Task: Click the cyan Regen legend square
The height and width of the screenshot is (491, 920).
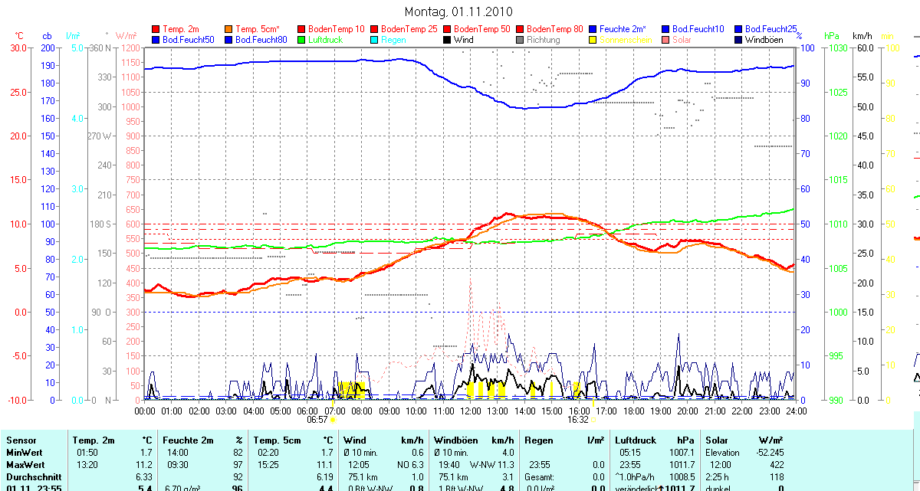Action: click(x=375, y=39)
